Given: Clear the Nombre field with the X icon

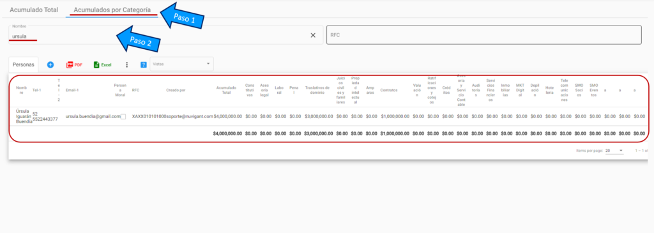Looking at the screenshot, I should click(x=313, y=36).
